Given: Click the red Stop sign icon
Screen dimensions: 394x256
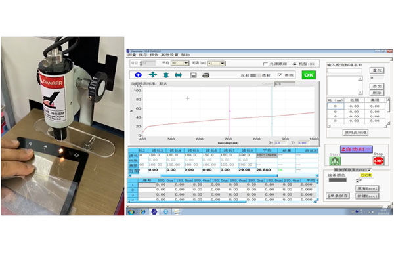Looking at the screenshot, I should click(378, 161).
